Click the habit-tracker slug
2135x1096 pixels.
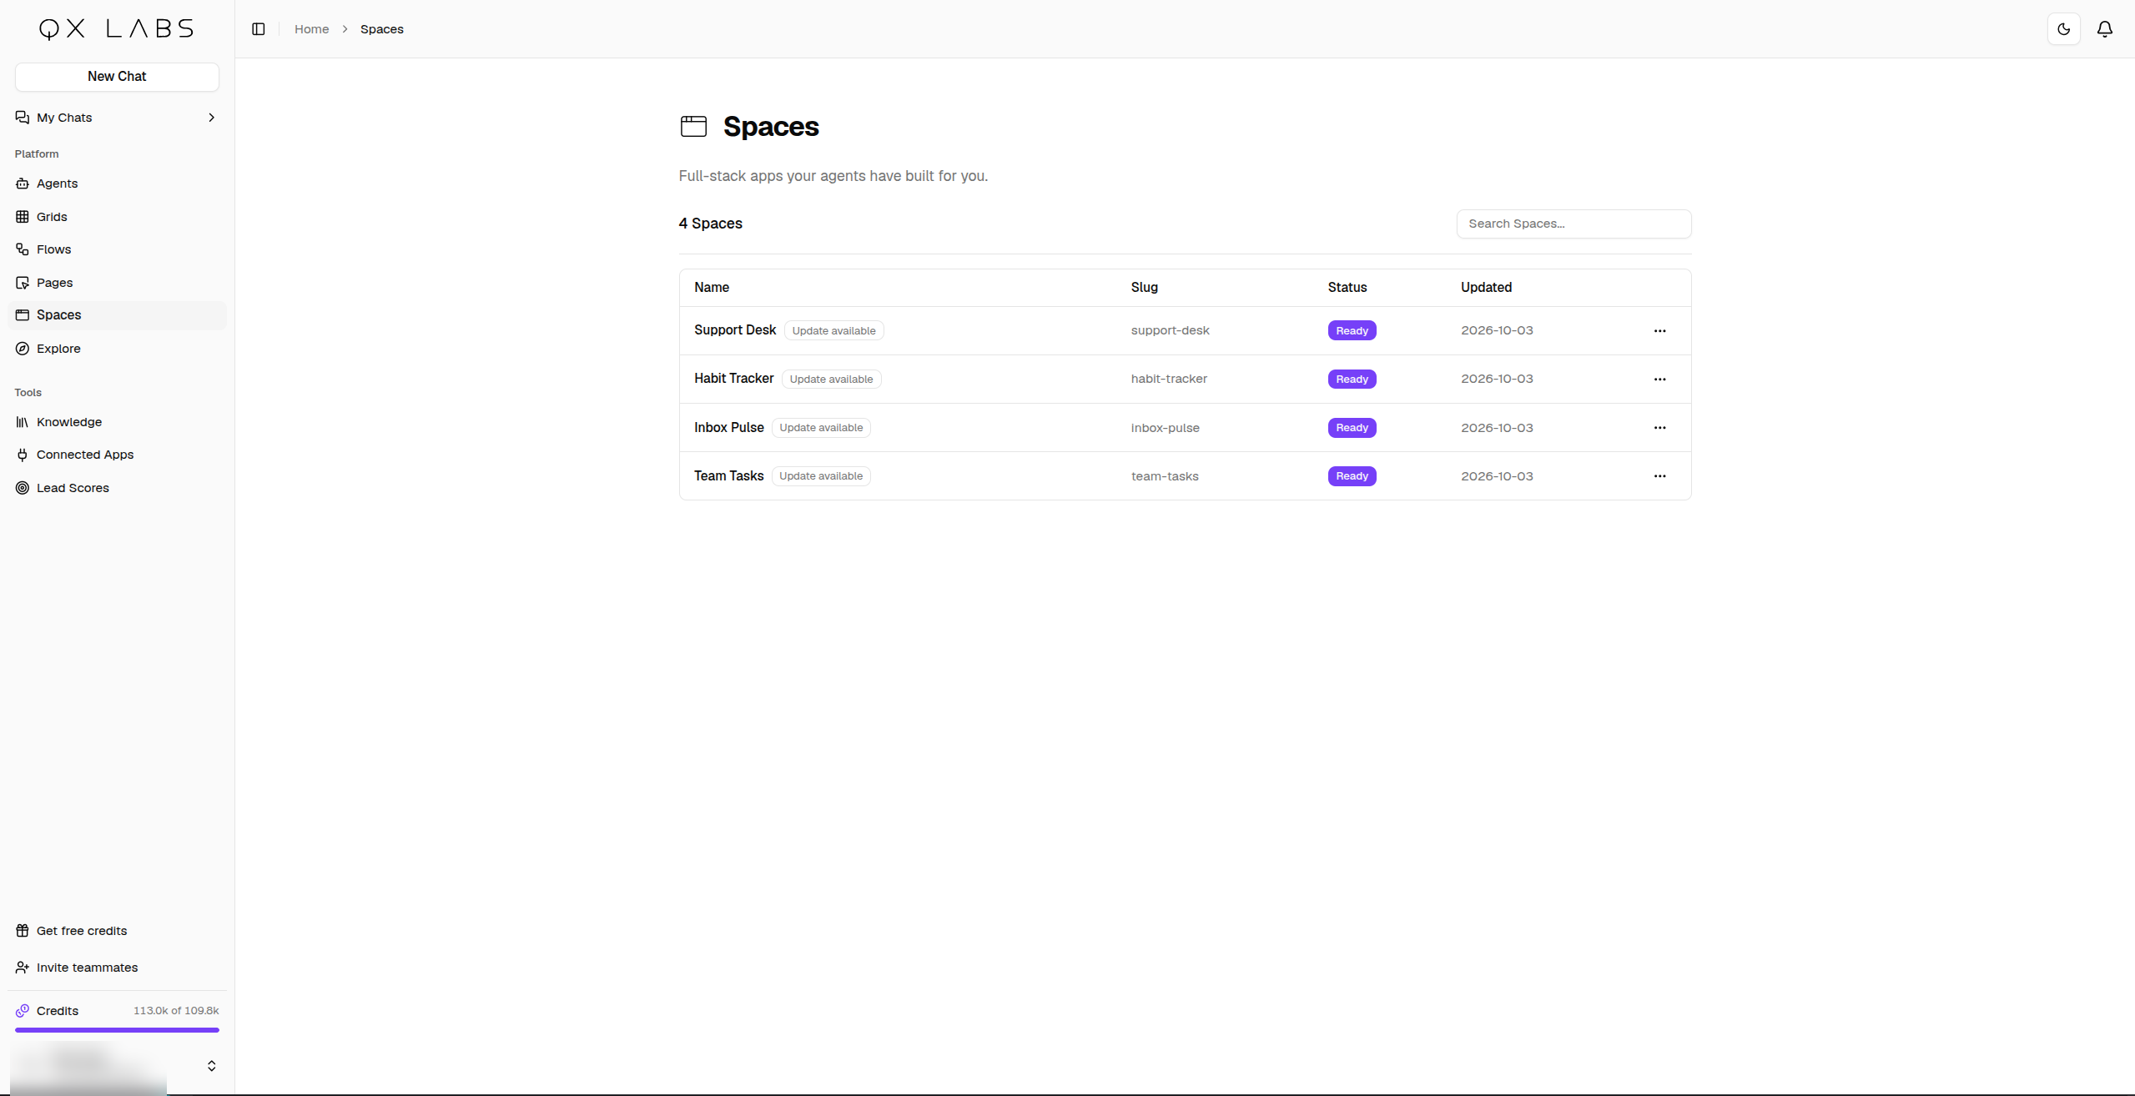(x=1169, y=379)
